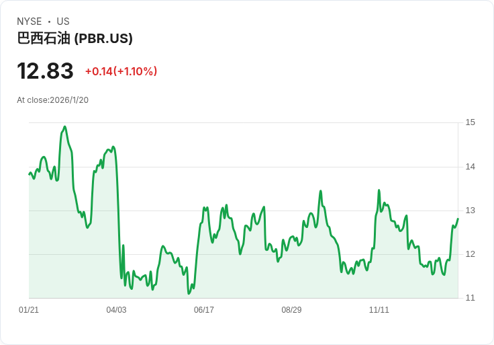Click the final data point of the chart line
The width and height of the screenshot is (494, 345).
[x=458, y=219]
